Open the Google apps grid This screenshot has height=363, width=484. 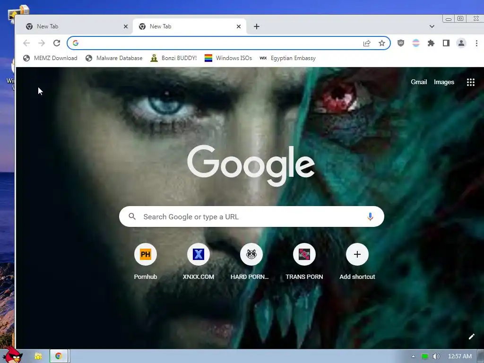(x=470, y=82)
